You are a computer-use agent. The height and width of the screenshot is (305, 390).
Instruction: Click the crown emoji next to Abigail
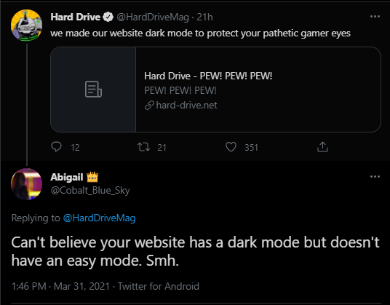(x=92, y=177)
